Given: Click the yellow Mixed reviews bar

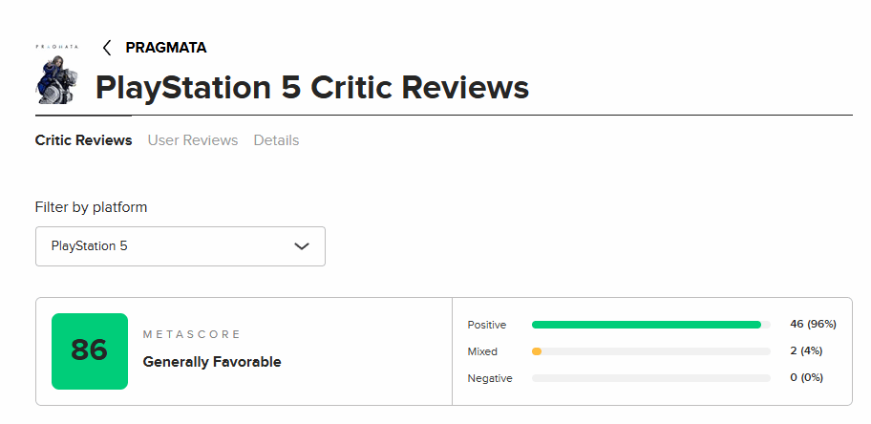Looking at the screenshot, I should pos(537,351).
